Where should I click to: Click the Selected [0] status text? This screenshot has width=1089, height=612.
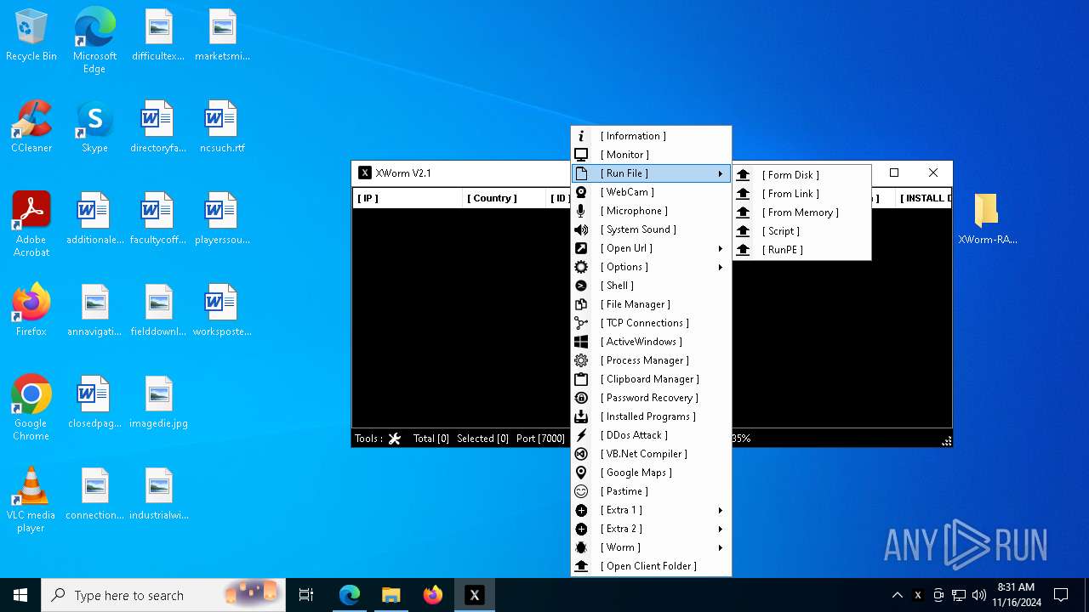482,439
